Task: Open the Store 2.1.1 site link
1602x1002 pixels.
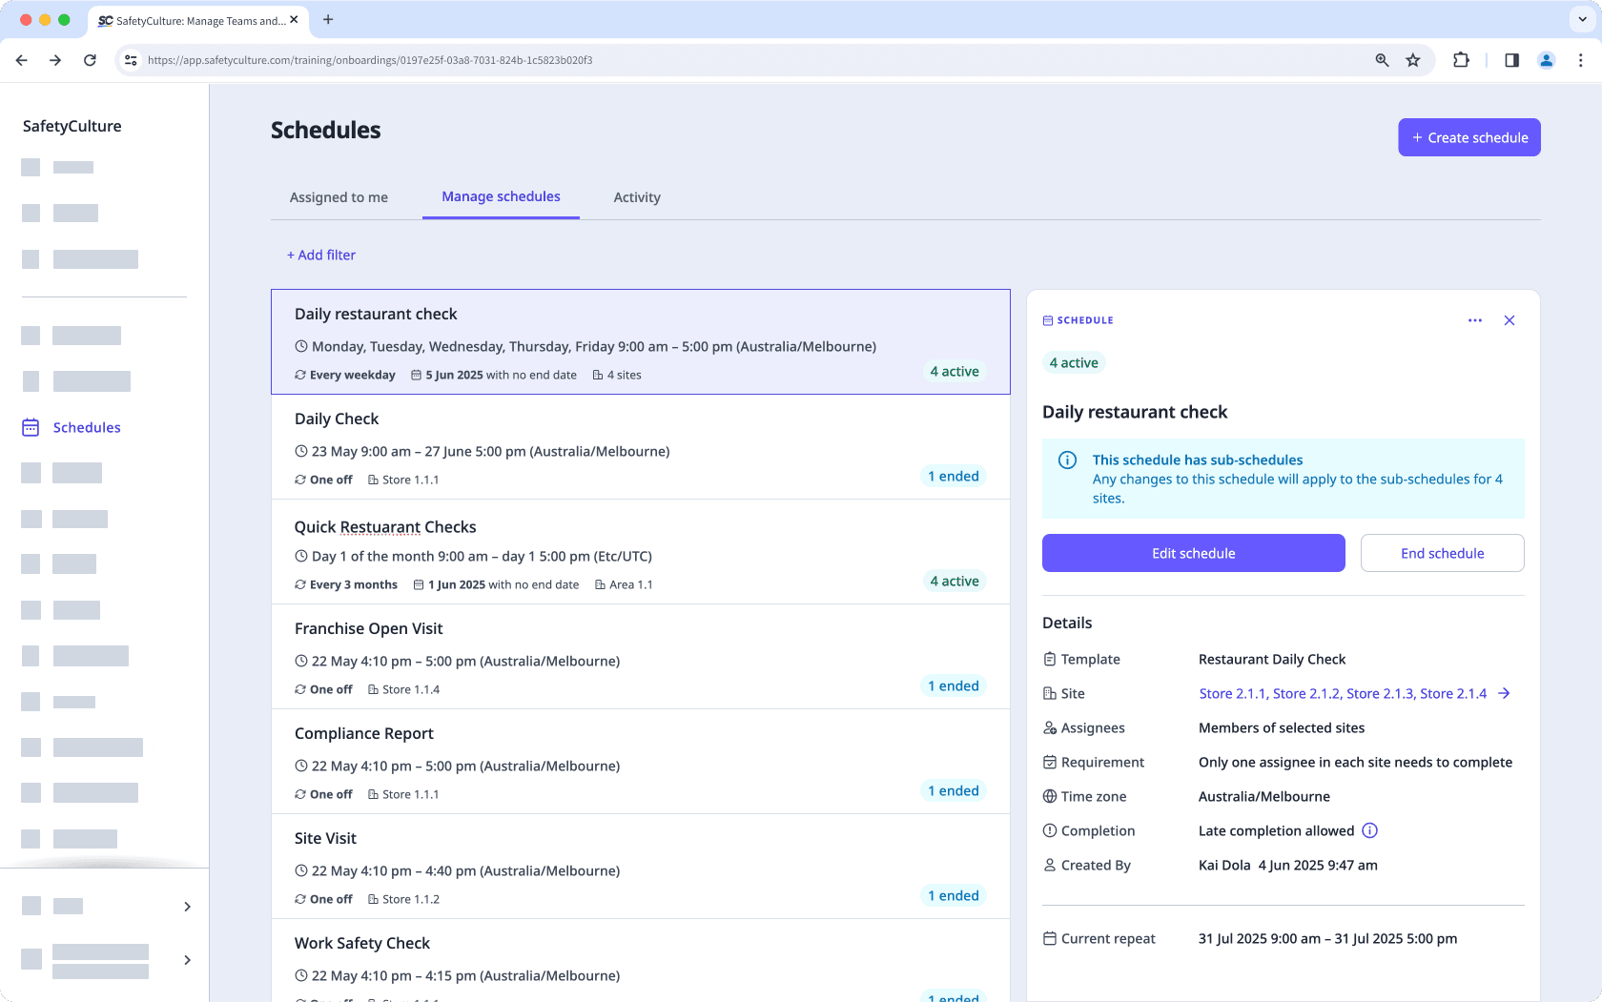Action: point(1233,693)
